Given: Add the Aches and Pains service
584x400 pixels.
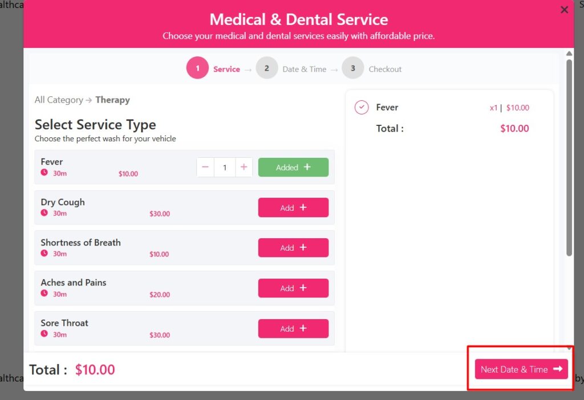Looking at the screenshot, I should pos(293,288).
